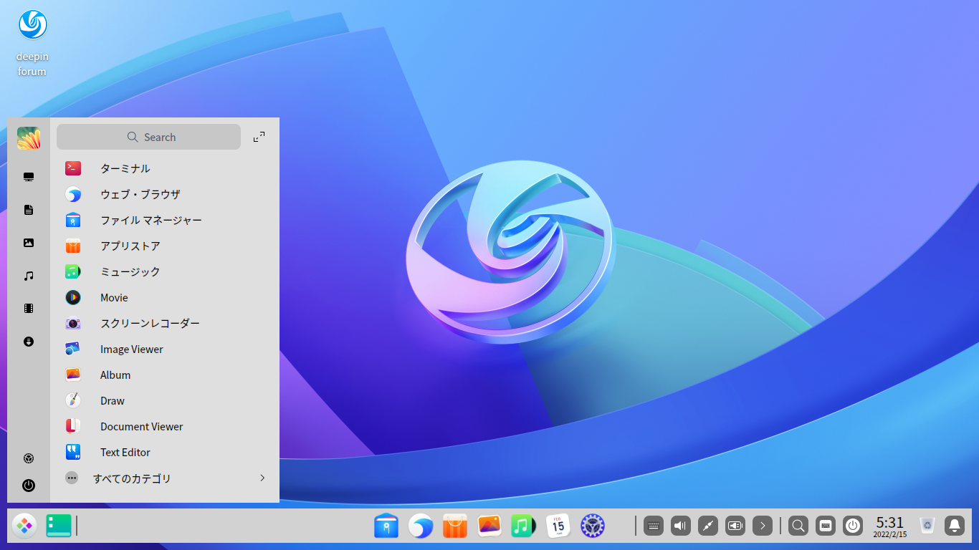Click the launcher Search field

148,137
